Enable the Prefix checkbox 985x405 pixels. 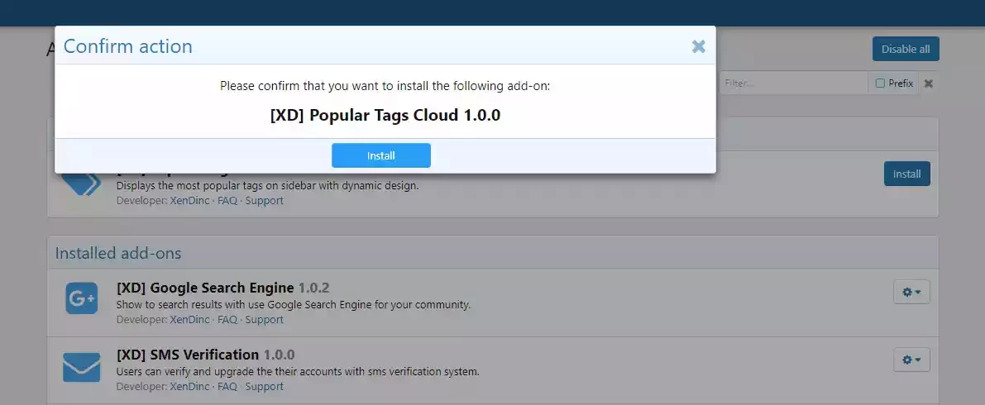(880, 83)
